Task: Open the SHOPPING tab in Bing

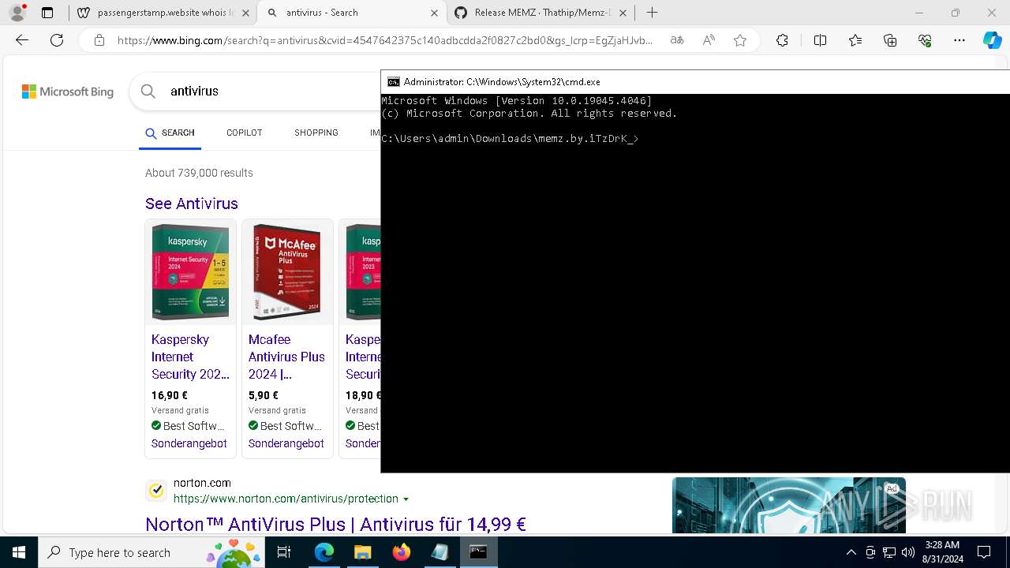Action: coord(316,133)
